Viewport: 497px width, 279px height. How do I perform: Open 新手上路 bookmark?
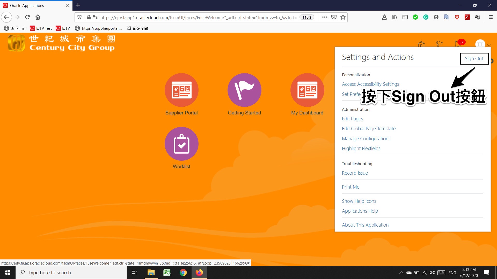(x=15, y=28)
